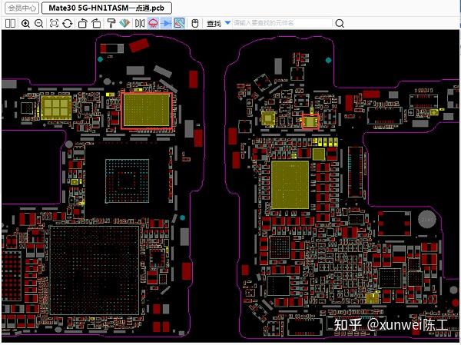Toggle the red network highlight icon

(153, 23)
